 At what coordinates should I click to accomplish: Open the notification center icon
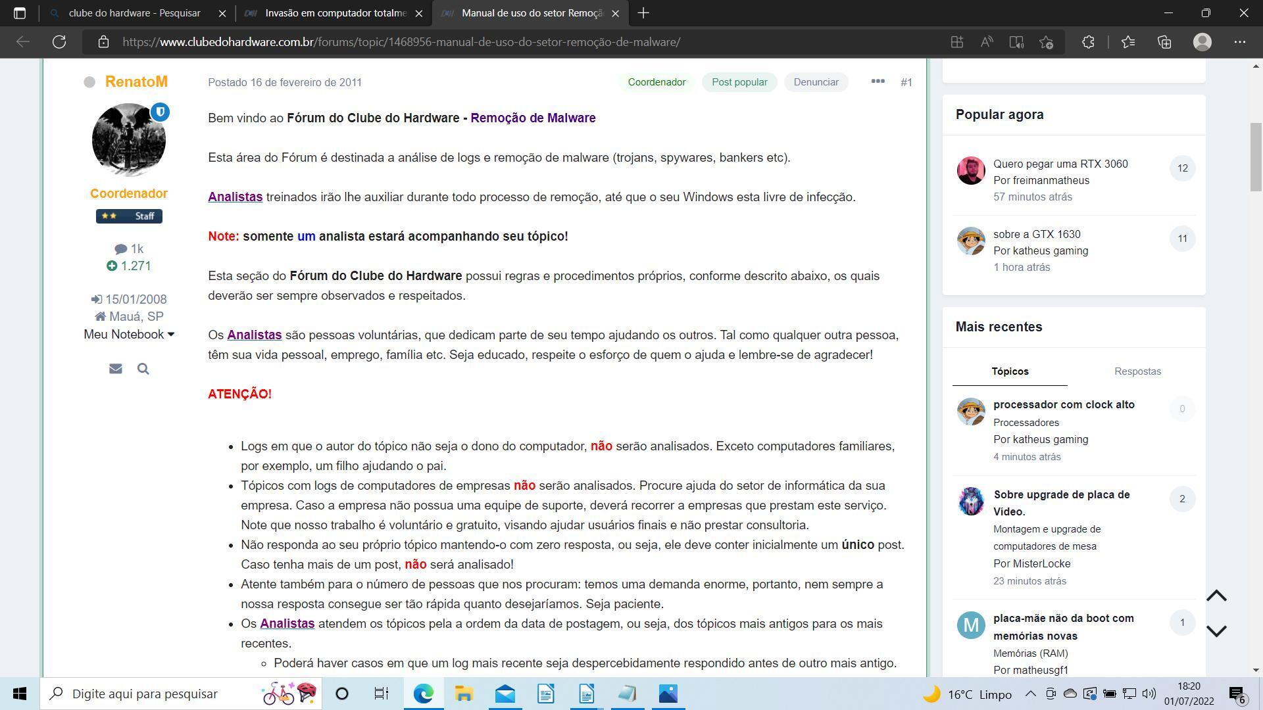(x=1237, y=694)
